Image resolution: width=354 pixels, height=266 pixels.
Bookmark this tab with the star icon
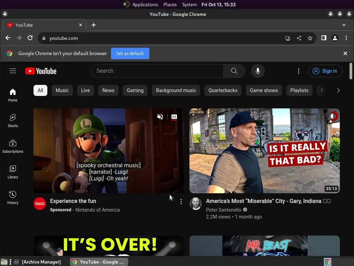click(x=310, y=38)
